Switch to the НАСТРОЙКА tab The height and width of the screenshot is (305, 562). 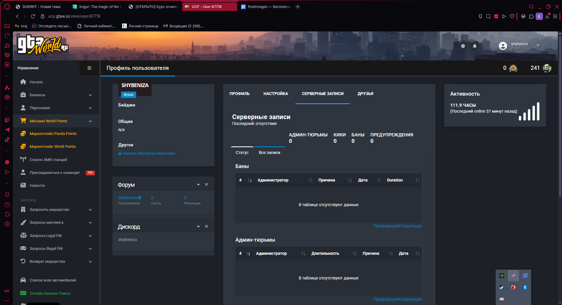[x=276, y=94]
